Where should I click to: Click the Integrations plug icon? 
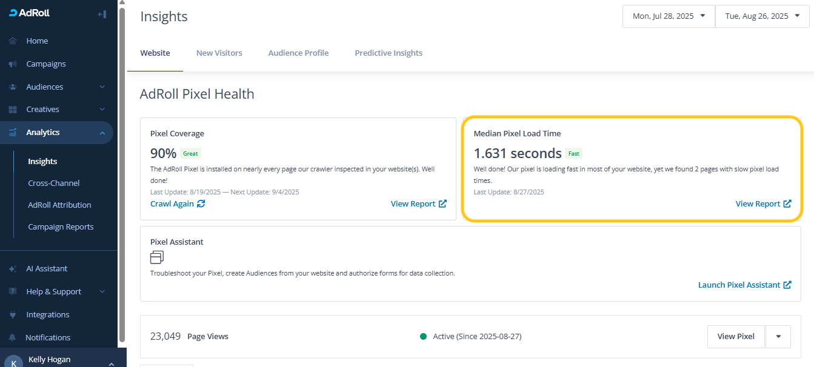click(x=13, y=315)
